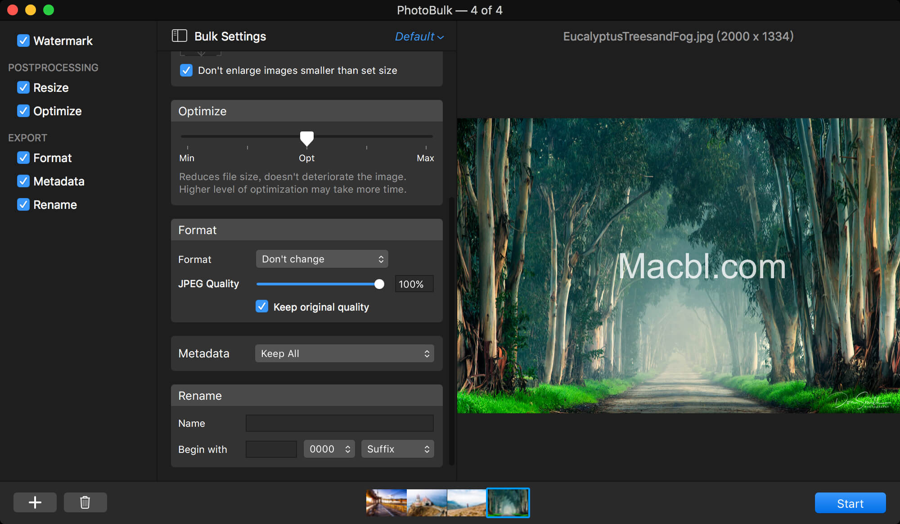The image size is (900, 524).
Task: Toggle the sidebar panel icon
Action: 179,36
